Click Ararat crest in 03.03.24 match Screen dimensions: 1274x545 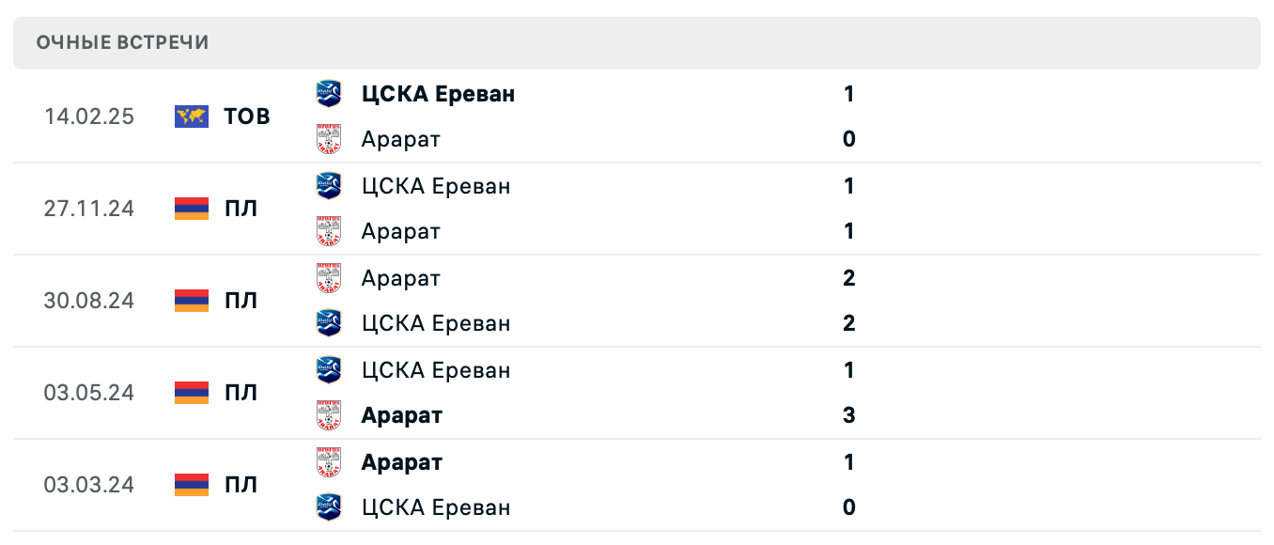tap(329, 462)
